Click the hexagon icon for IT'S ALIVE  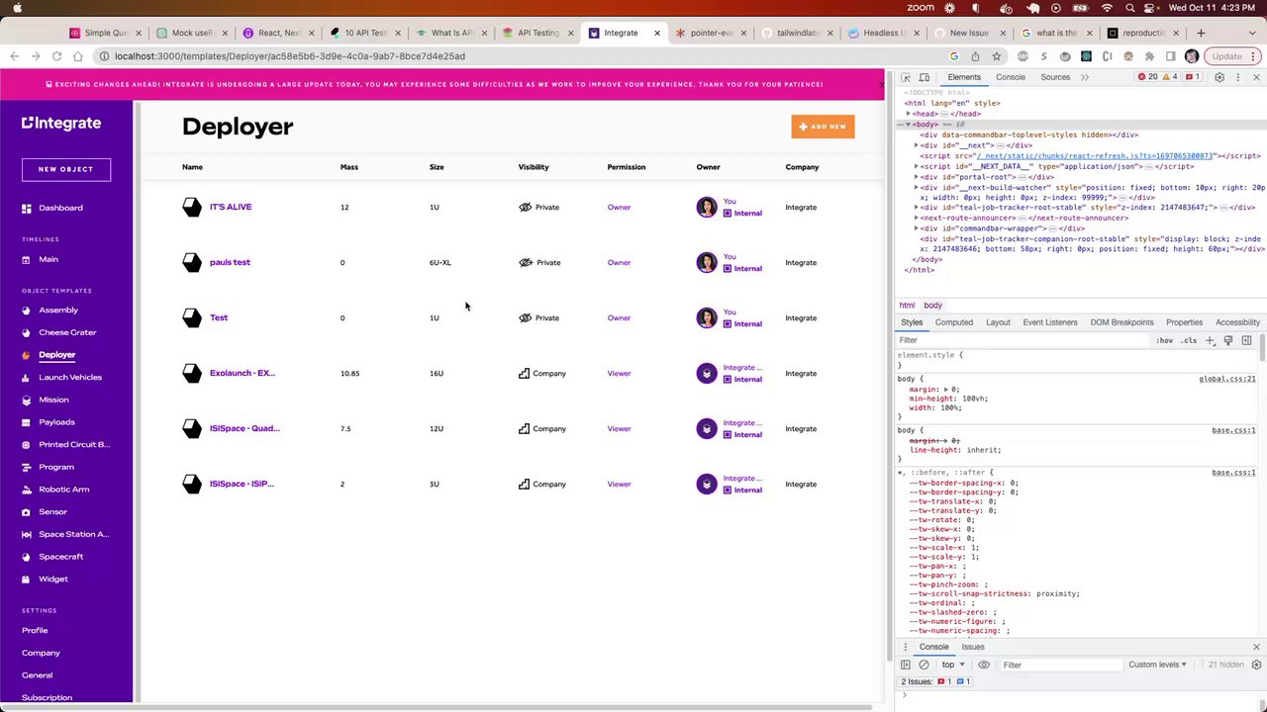pos(192,207)
